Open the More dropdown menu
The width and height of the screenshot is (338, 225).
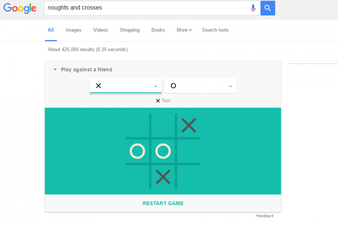point(184,30)
